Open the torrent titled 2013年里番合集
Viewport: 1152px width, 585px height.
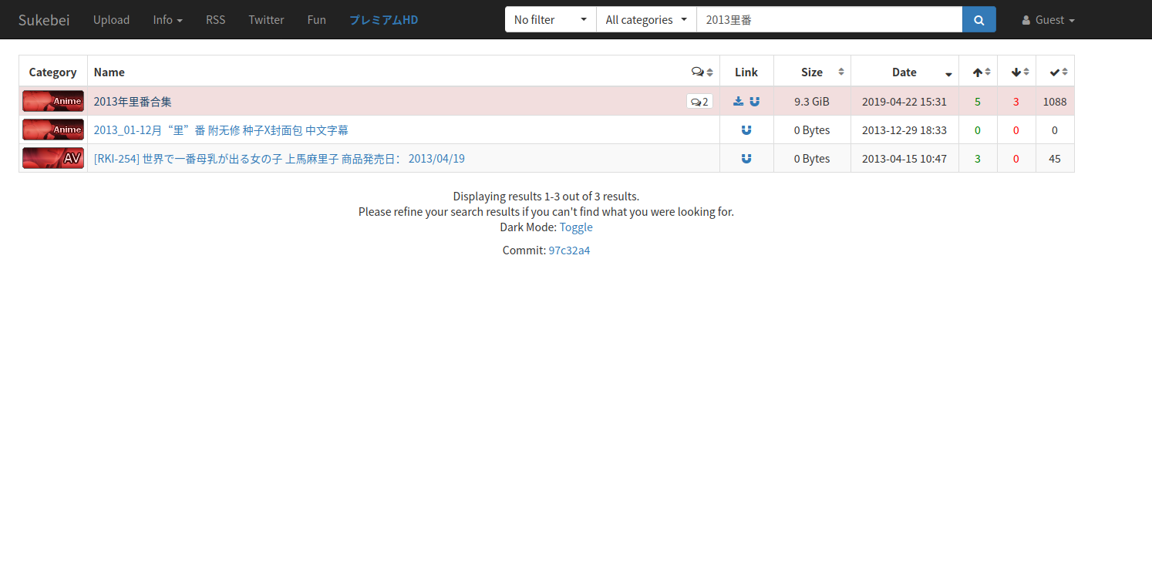(x=133, y=102)
